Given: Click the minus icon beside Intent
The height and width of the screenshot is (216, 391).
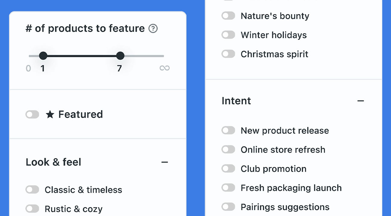Looking at the screenshot, I should coord(361,101).
